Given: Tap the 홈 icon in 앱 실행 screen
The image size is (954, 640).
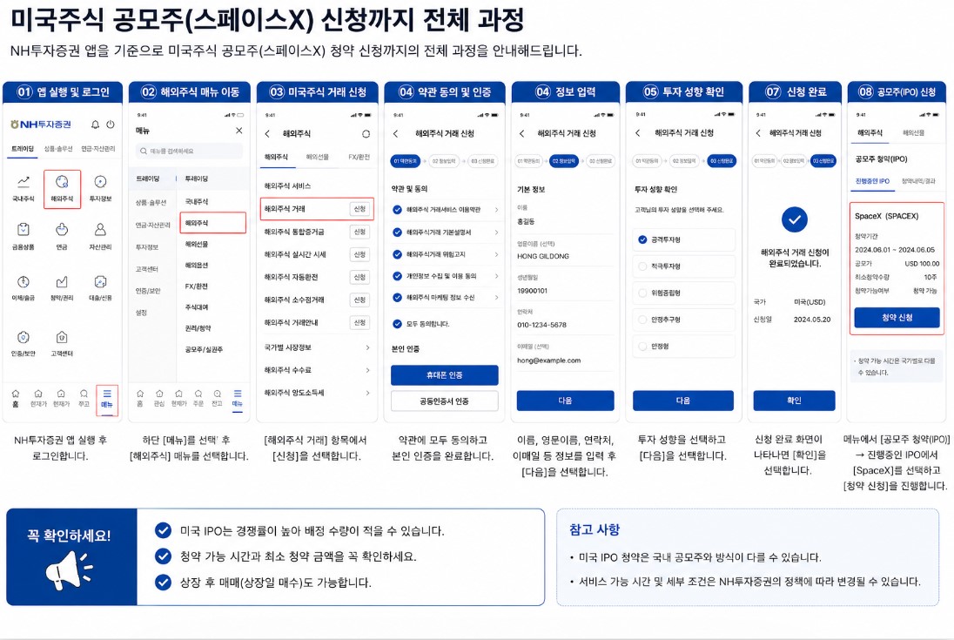Looking at the screenshot, I should click(x=16, y=394).
